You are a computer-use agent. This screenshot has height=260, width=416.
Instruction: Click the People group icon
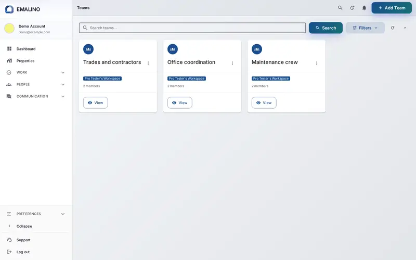[9, 84]
